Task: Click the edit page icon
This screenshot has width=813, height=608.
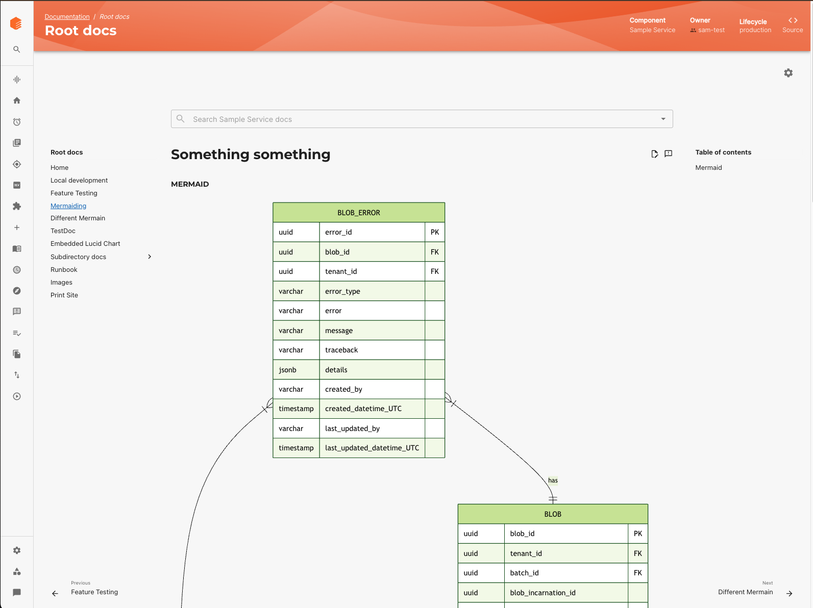Action: tap(655, 154)
